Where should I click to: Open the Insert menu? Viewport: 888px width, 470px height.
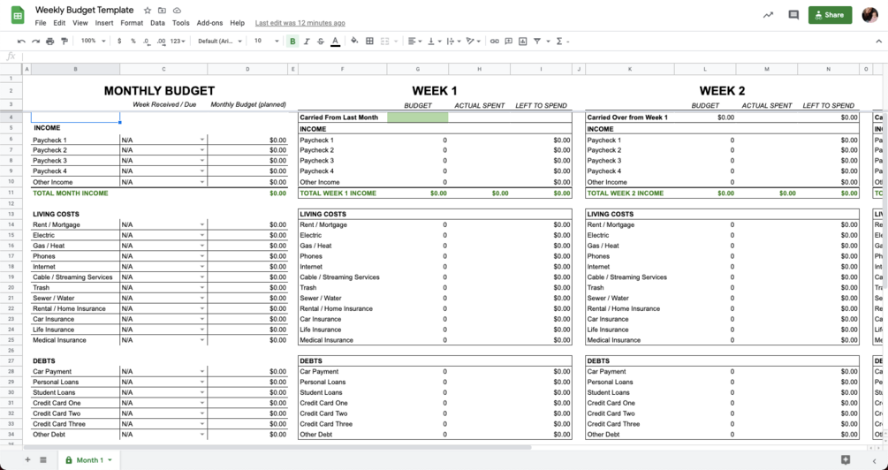click(104, 23)
